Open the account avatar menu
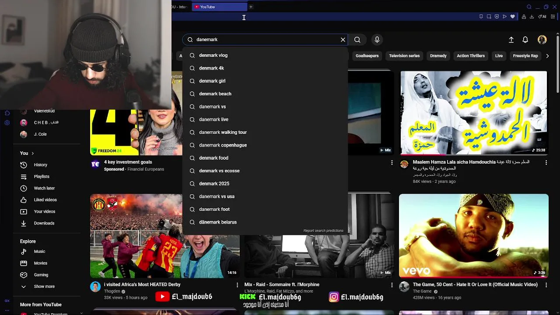Viewport: 560px width, 315px height. point(542,39)
